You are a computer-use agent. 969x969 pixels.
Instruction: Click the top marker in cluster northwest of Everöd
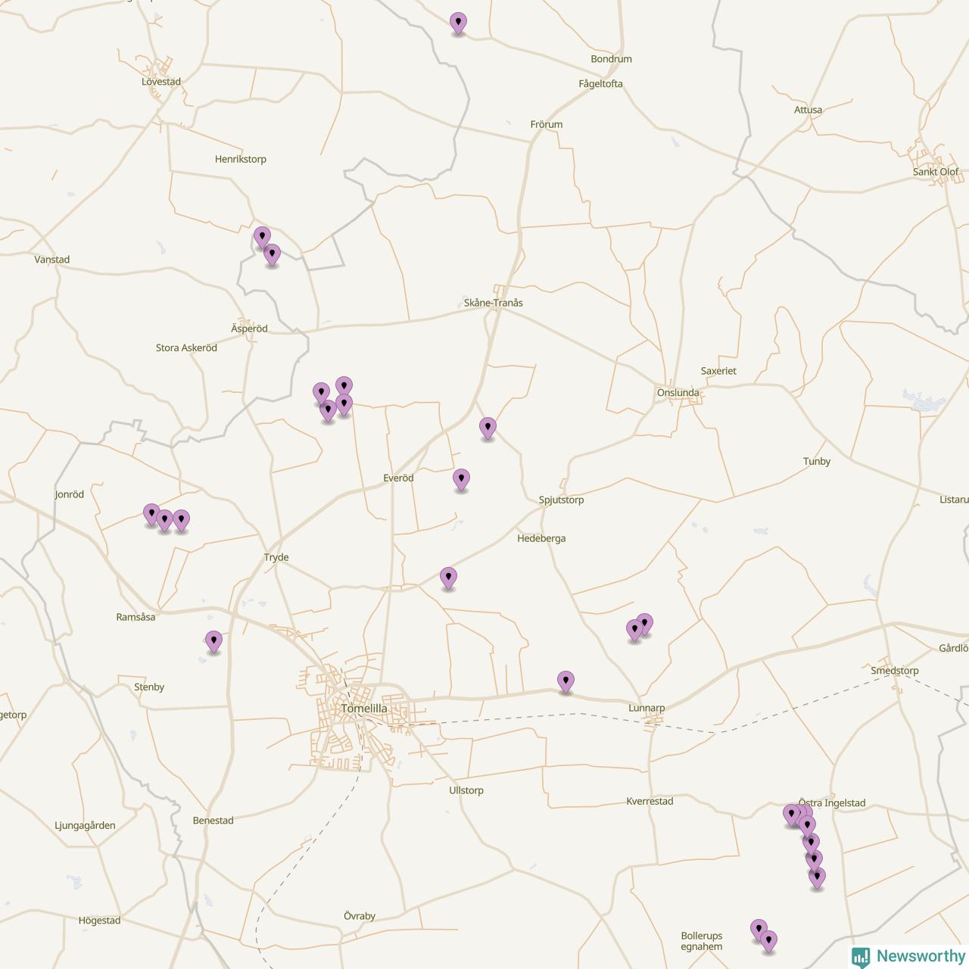pos(344,388)
